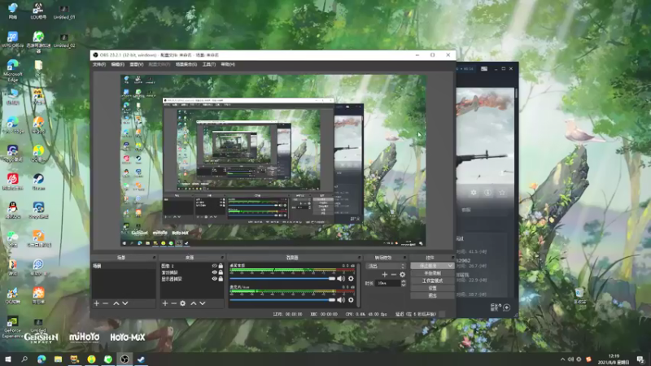Click the mixer panel vertical scrollbar
This screenshot has height=366, width=651.
tap(358, 285)
